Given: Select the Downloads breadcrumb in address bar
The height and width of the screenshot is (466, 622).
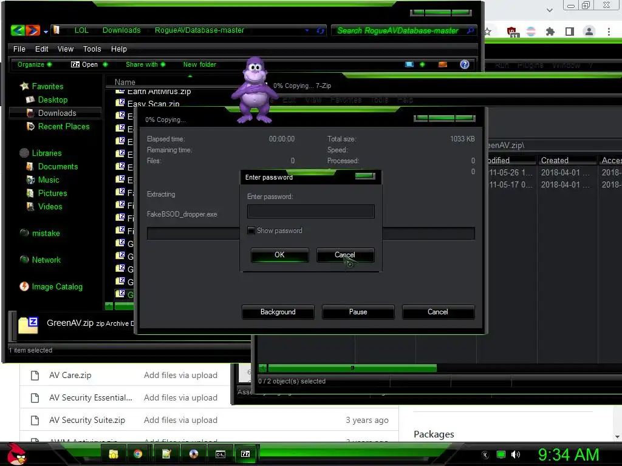Looking at the screenshot, I should point(121,30).
